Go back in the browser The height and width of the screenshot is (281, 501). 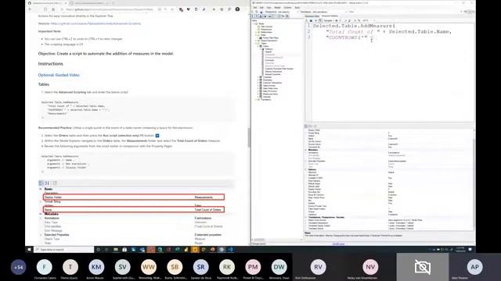pos(30,9)
